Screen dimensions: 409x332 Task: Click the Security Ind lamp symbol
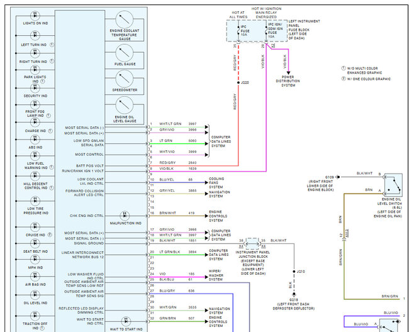[x=35, y=88]
